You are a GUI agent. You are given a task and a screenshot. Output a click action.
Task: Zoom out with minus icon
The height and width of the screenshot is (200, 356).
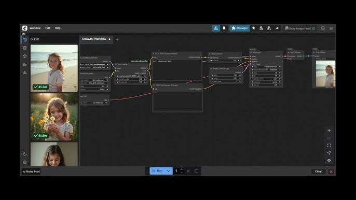tap(329, 138)
